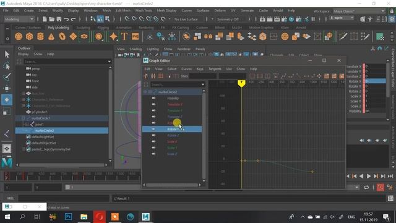Click the Insert Keys tool in Graph Editor
The height and width of the screenshot is (223, 396).
point(153,76)
